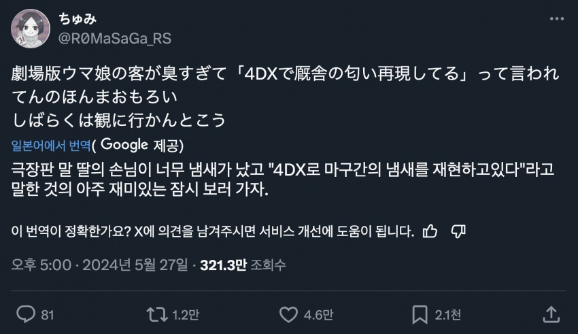Like the tweet with the heart icon
This screenshot has height=334, width=578.
click(288, 314)
